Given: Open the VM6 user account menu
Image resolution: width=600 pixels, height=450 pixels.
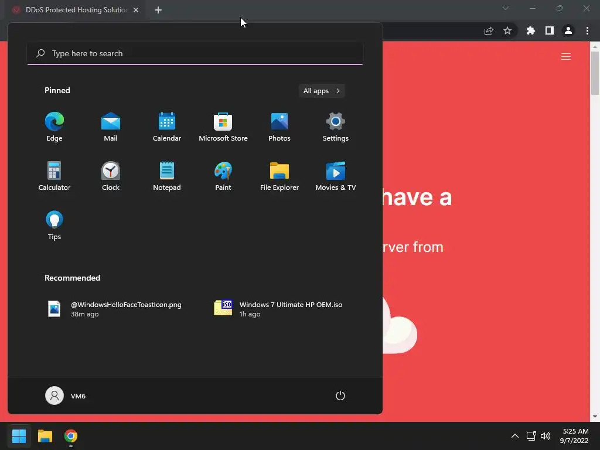Looking at the screenshot, I should click(x=66, y=396).
